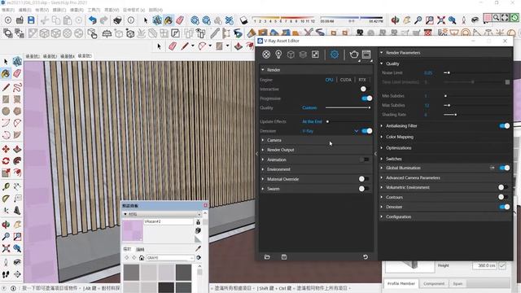Click the Height value field 360.0 cm
The image size is (521, 293).
click(484, 265)
